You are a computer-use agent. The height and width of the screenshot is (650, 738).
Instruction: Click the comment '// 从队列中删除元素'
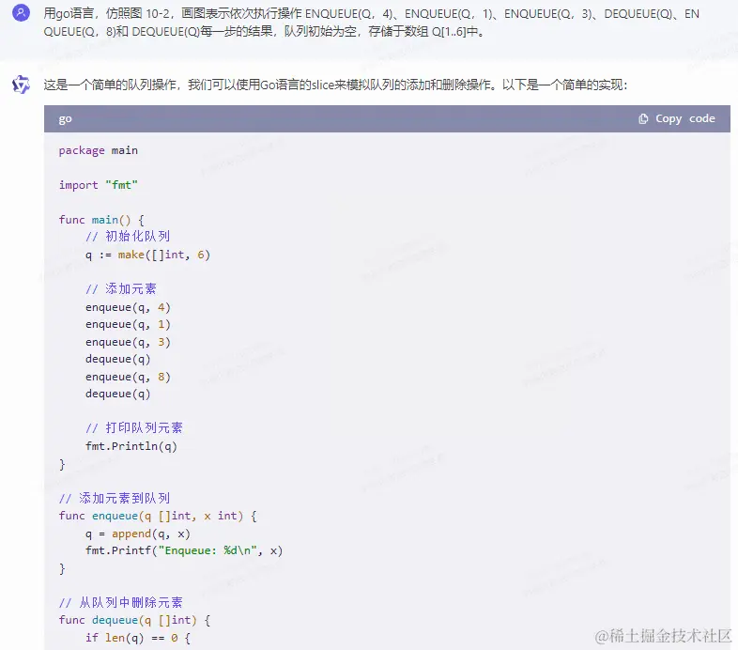[121, 602]
